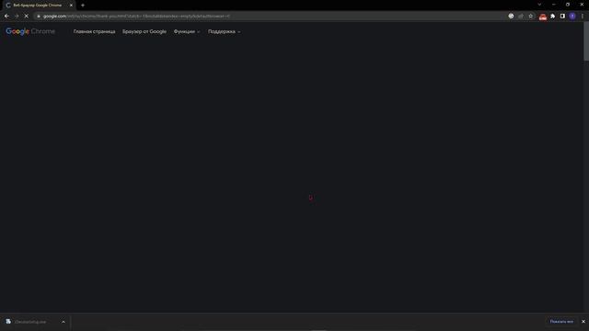Open the tab search chevron
This screenshot has height=331, width=589.
point(539,5)
